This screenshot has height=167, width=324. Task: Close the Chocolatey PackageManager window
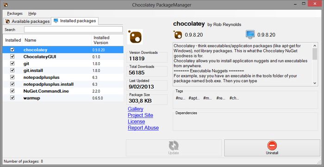pos(315,4)
